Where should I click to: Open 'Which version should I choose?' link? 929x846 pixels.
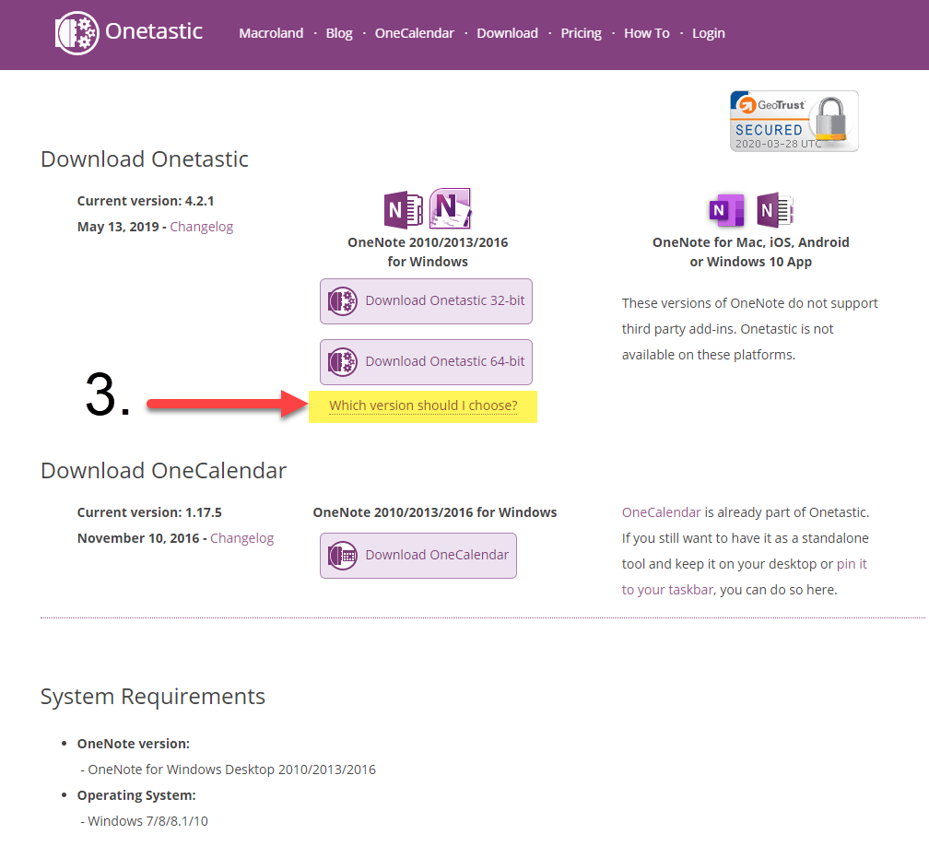[423, 405]
